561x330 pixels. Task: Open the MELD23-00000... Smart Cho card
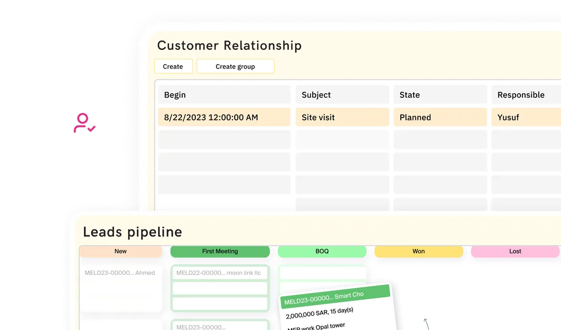tap(335, 296)
